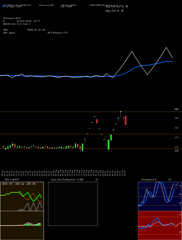Click the blue 12 Day SMA legend square
The height and width of the screenshot is (240, 182).
pyautogui.click(x=4, y=6)
